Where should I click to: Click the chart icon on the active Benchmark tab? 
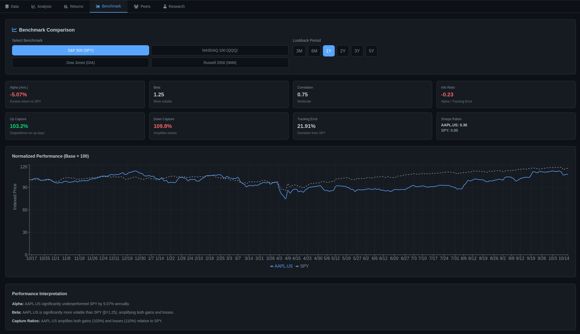point(98,6)
